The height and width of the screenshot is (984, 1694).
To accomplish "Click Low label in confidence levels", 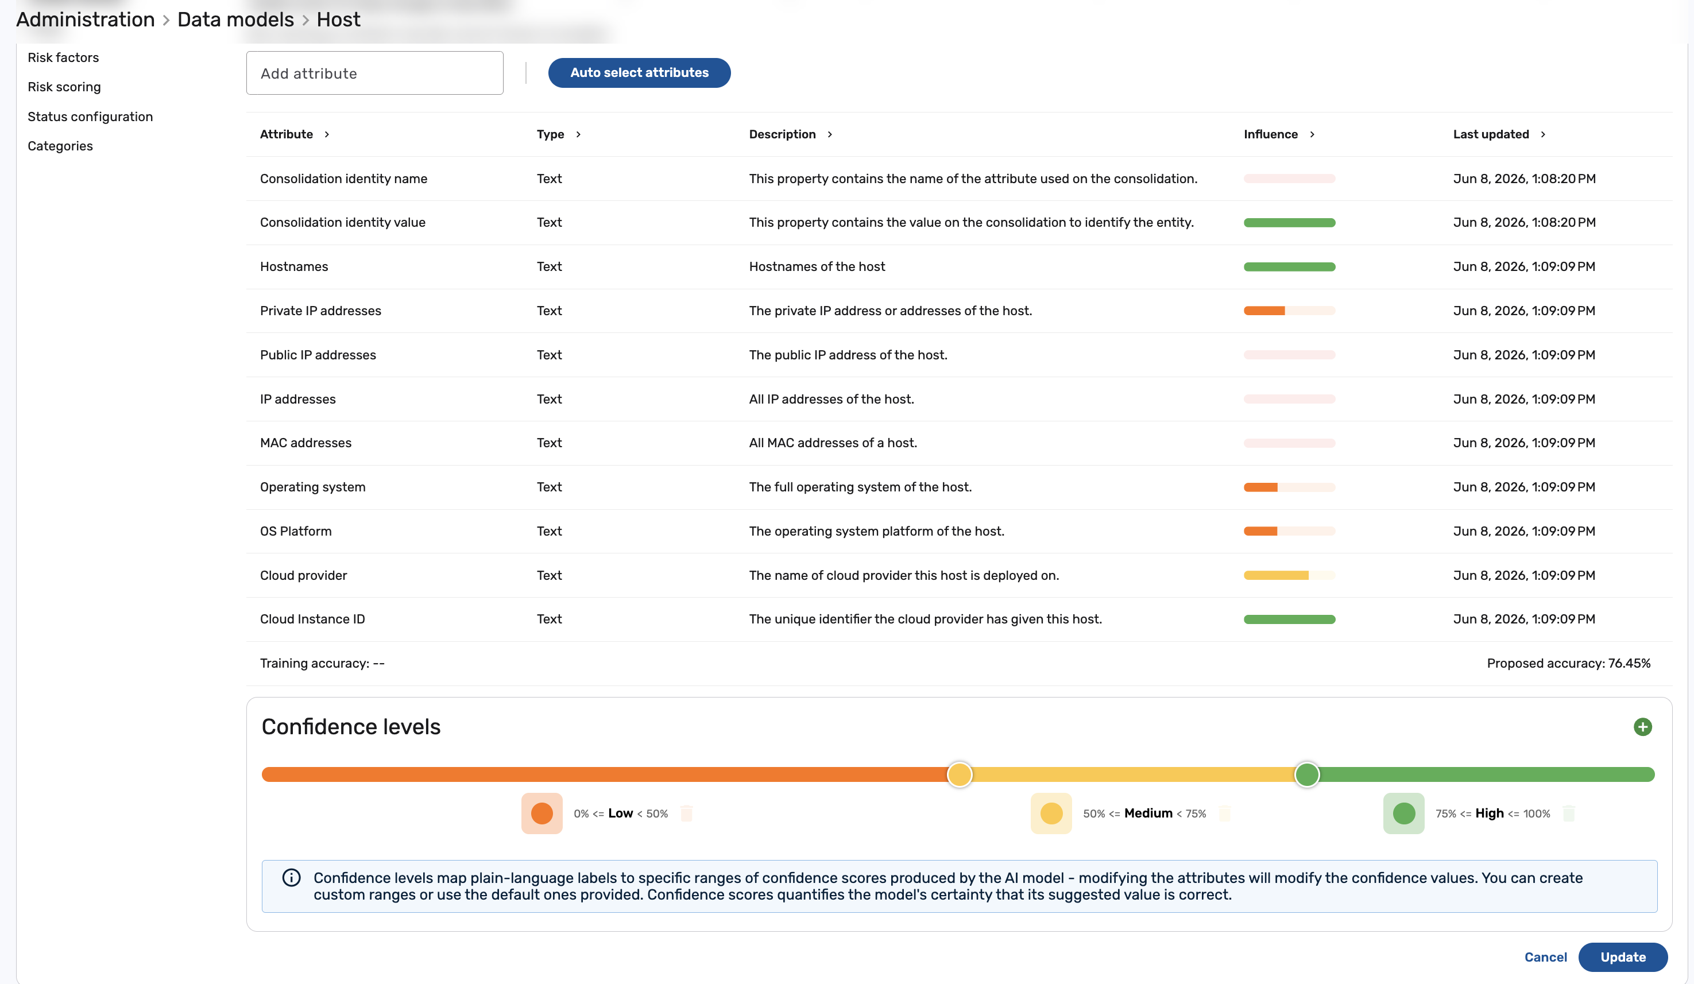I will [x=620, y=813].
